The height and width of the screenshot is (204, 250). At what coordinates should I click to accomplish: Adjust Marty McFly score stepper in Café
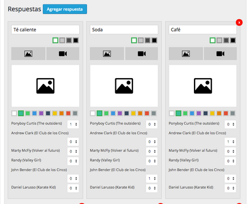[230, 151]
